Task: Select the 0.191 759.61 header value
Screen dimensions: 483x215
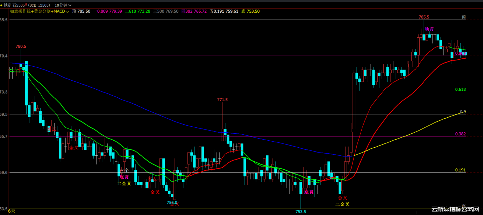Action: [x=224, y=11]
